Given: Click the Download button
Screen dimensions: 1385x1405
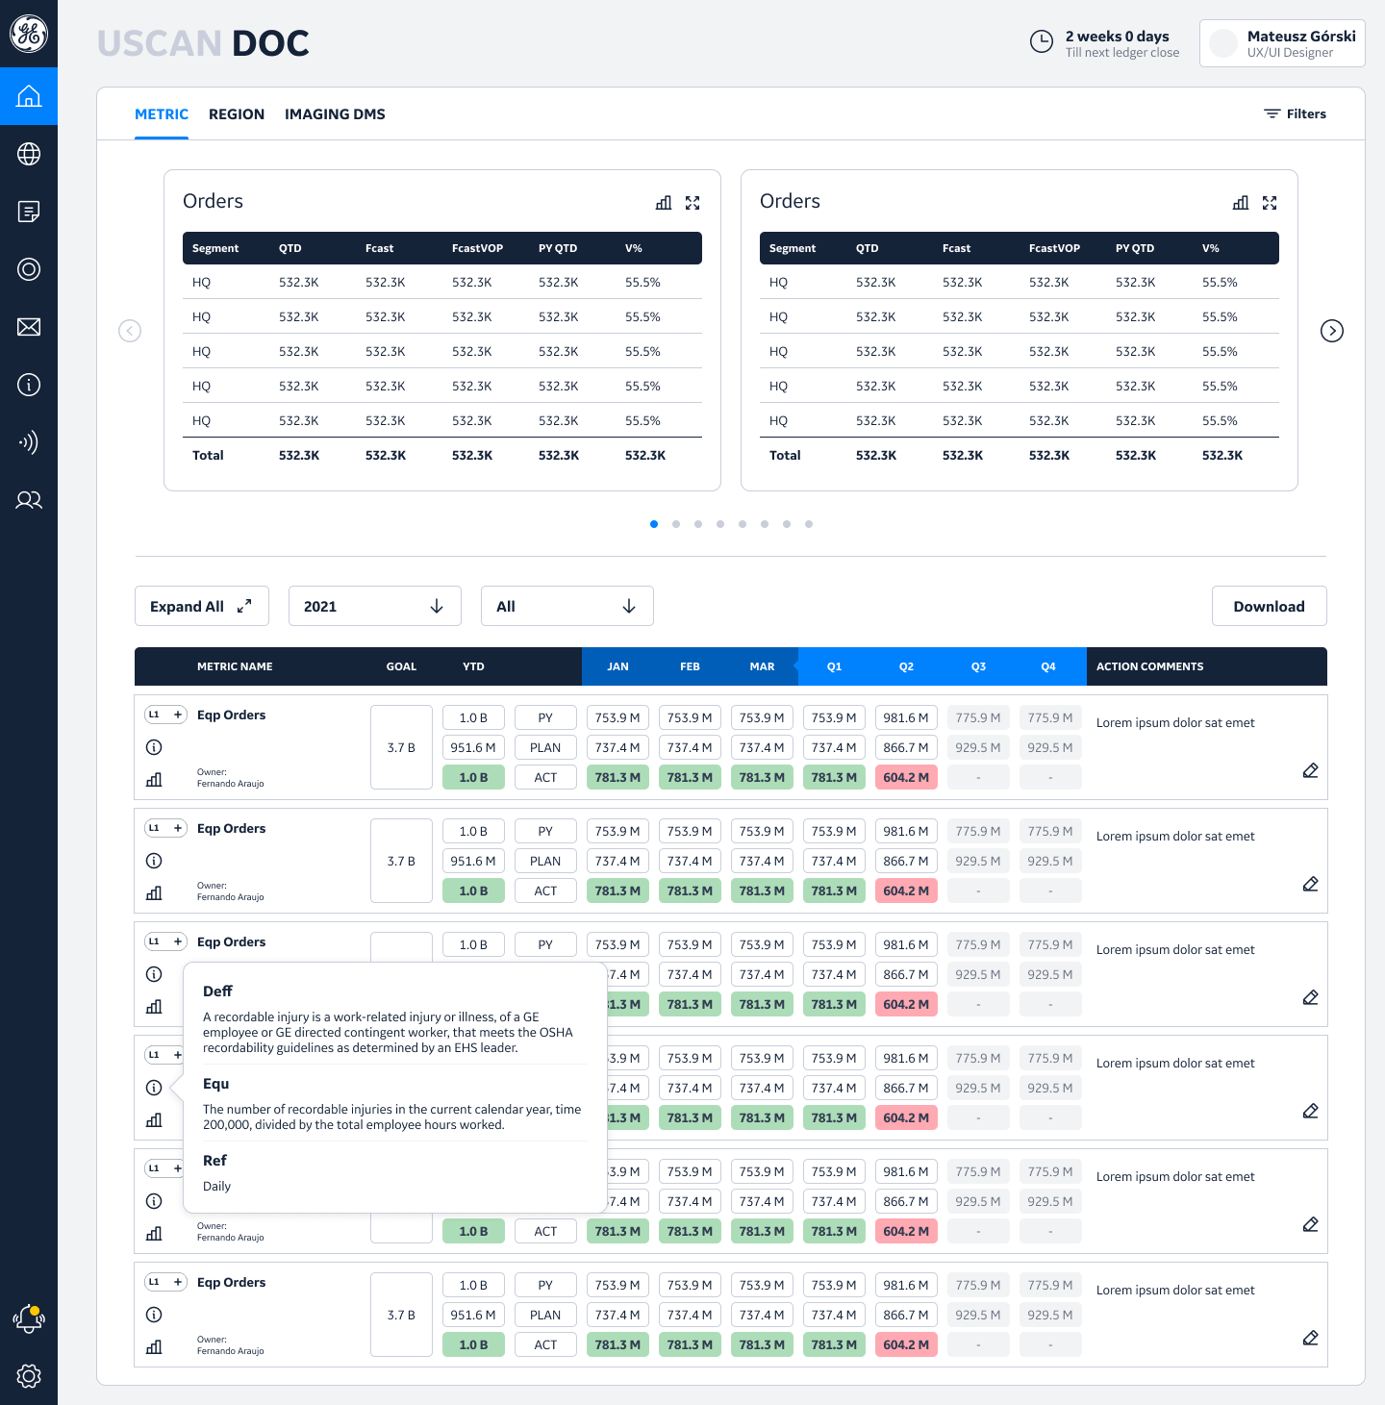Looking at the screenshot, I should (1269, 606).
